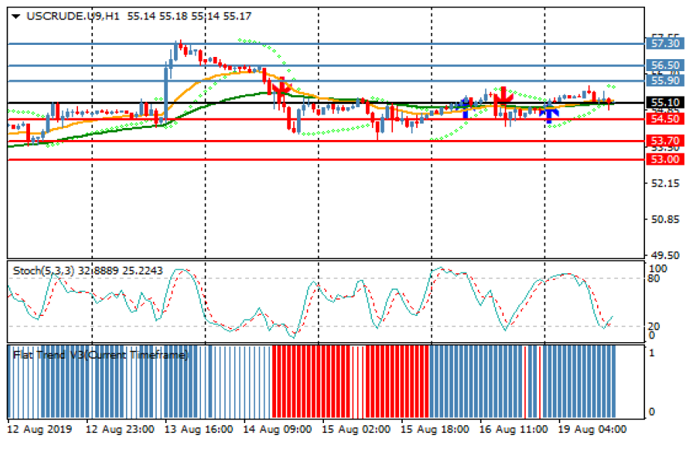The image size is (699, 450).
Task: Click the black 55.10 current price label
Action: [x=665, y=103]
